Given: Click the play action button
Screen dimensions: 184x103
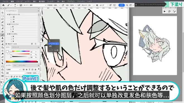Looking at the screenshot, I should coord(165,11).
